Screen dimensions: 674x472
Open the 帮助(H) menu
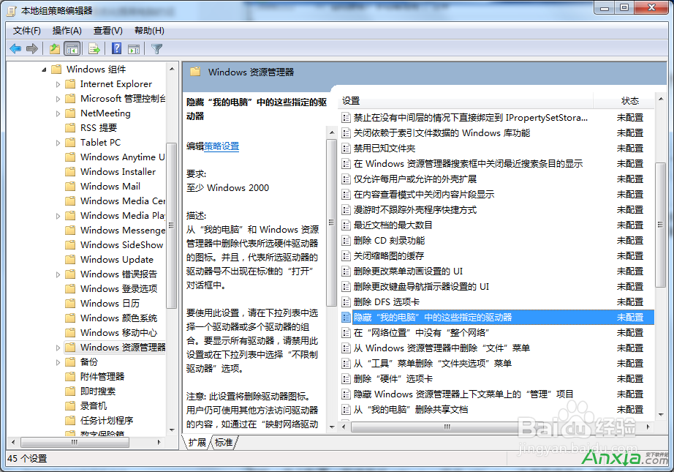[149, 31]
